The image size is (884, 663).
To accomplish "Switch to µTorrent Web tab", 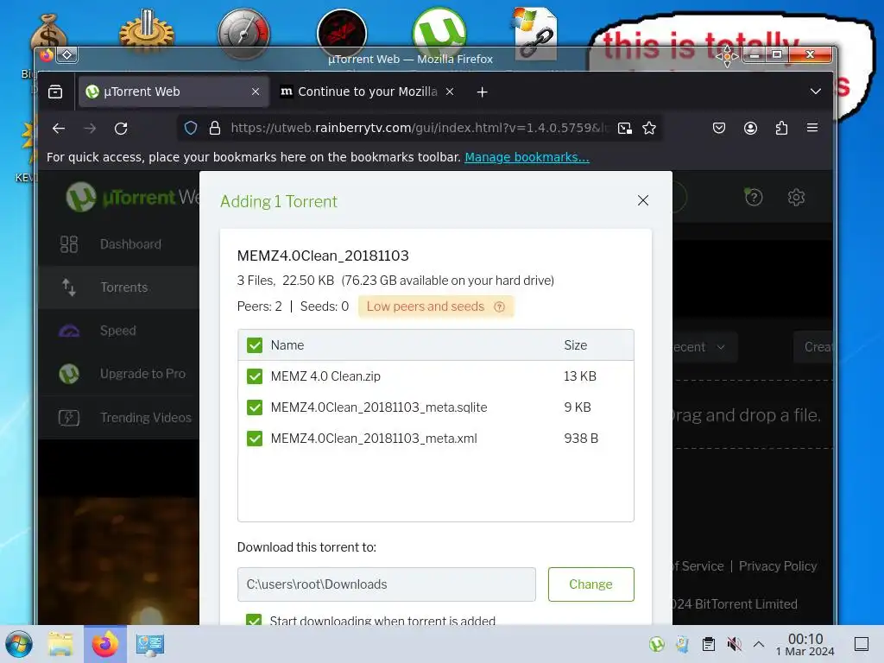I will pyautogui.click(x=173, y=92).
